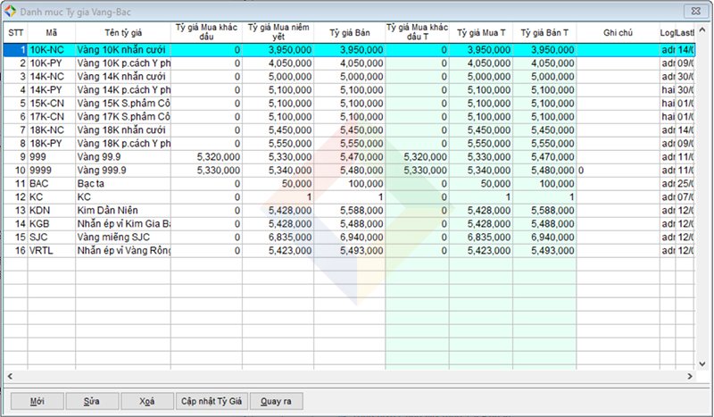This screenshot has width=714, height=417.
Task: Click the BAC code cell
Action: [51, 183]
